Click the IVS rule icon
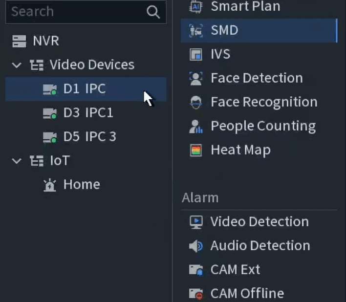 point(196,54)
